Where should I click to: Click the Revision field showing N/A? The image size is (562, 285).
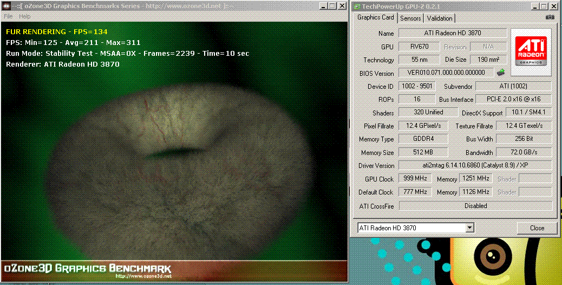point(488,47)
